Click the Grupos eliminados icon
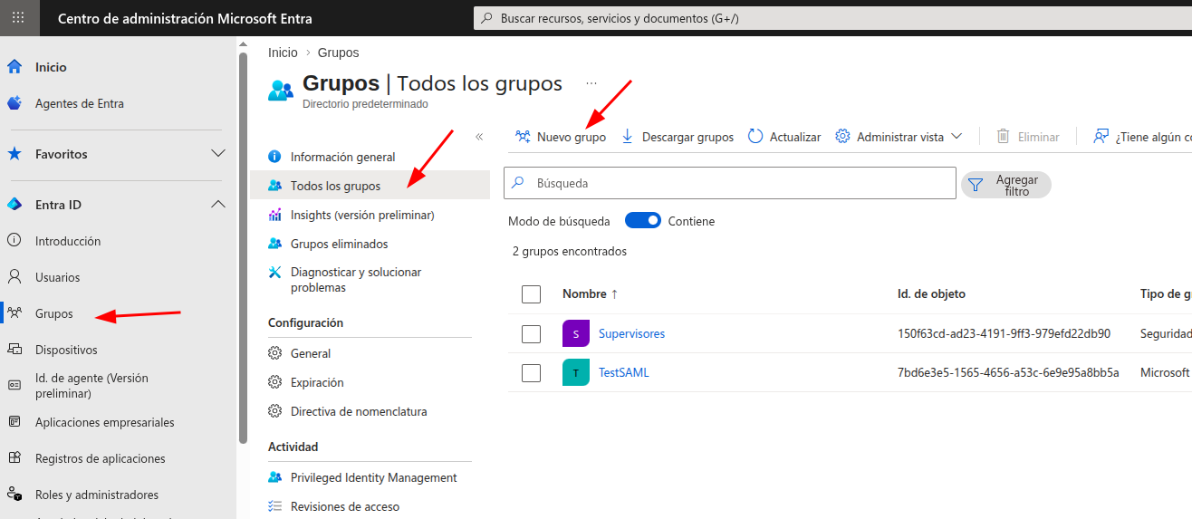The height and width of the screenshot is (519, 1192). point(275,244)
